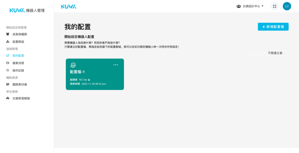Expand the 女媧設計中心 team dropdown
The image size is (299, 153).
250,6
